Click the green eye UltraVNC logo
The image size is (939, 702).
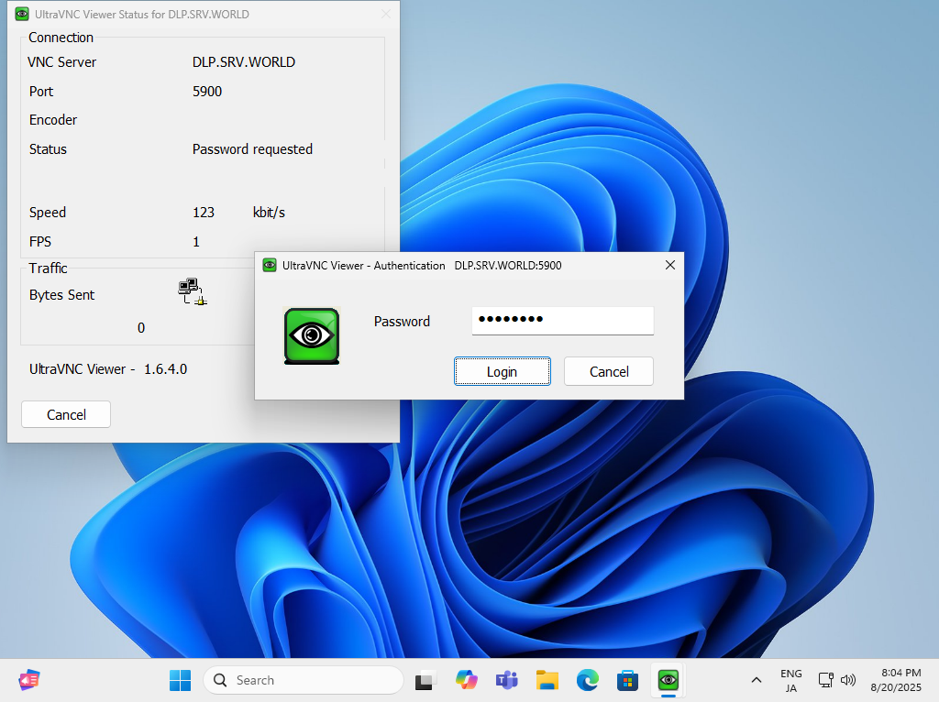[312, 335]
